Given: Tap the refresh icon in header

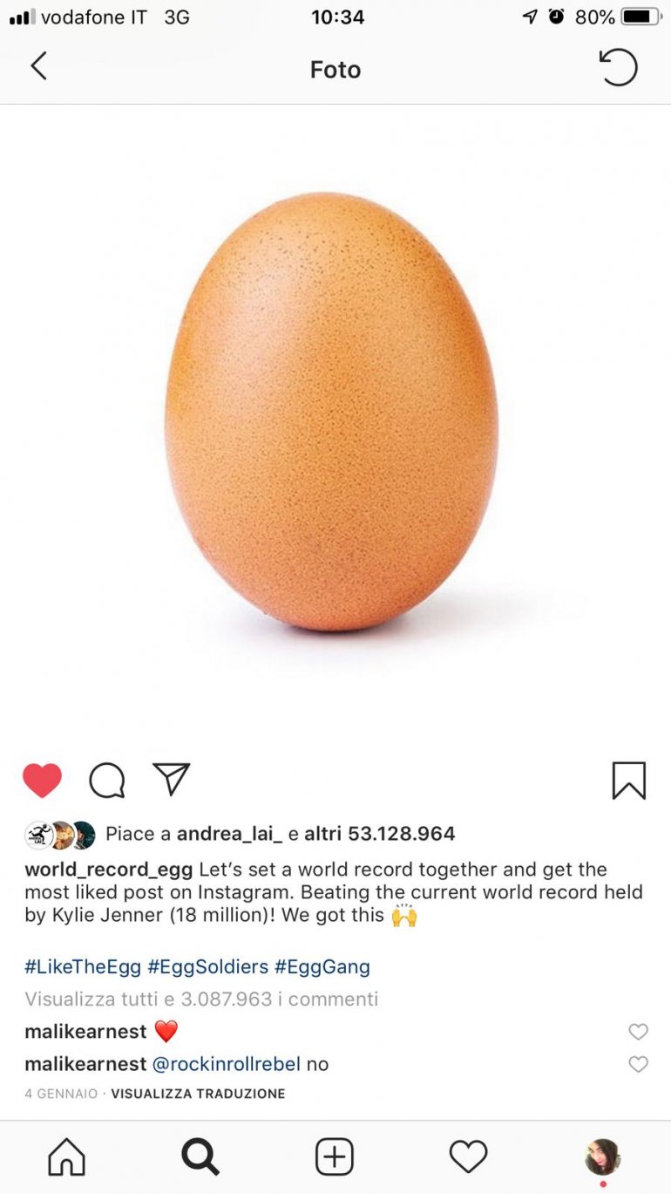Looking at the screenshot, I should (x=619, y=67).
